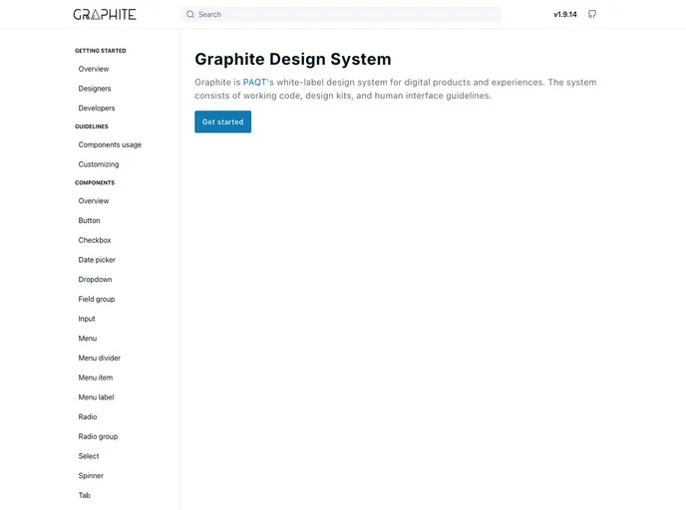Go to the Field group component page
The width and height of the screenshot is (686, 510).
point(97,300)
